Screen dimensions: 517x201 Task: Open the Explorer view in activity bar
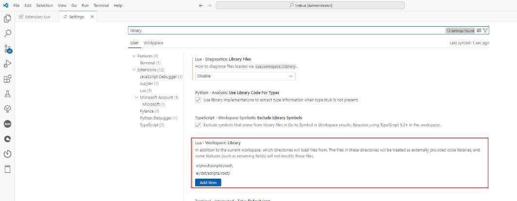click(7, 18)
